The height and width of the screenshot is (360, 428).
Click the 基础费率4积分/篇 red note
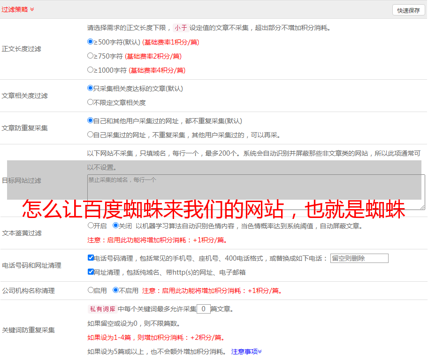157,70
